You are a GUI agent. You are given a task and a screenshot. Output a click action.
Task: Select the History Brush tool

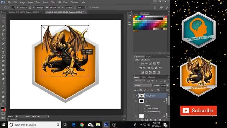click(x=3, y=57)
